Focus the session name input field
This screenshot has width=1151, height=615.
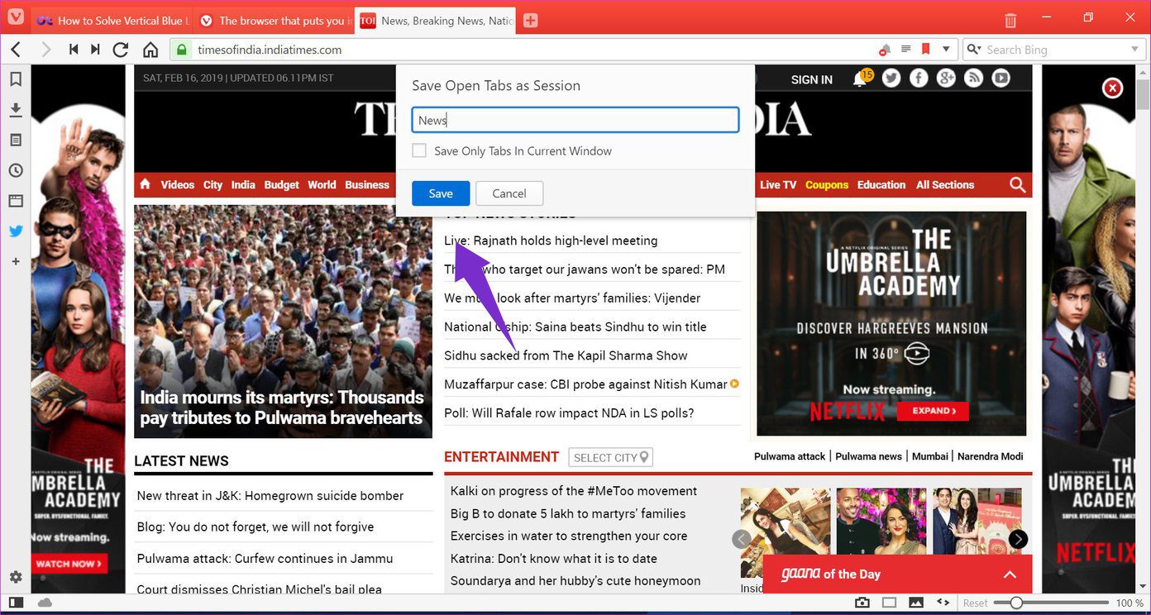[x=575, y=120]
